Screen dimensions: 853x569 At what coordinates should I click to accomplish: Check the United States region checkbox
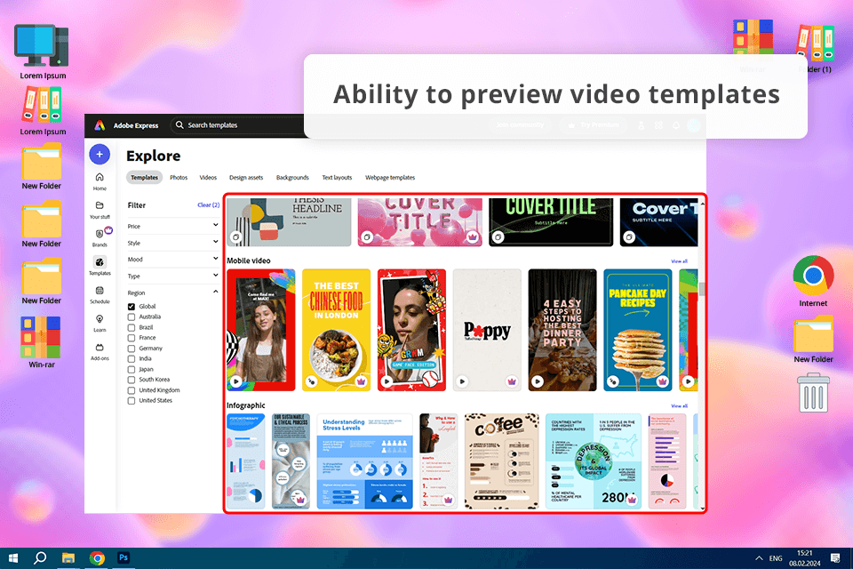(x=132, y=401)
